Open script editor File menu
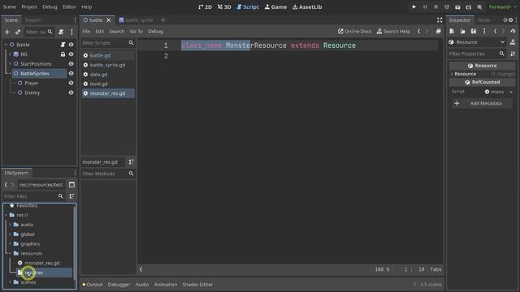 [86, 31]
